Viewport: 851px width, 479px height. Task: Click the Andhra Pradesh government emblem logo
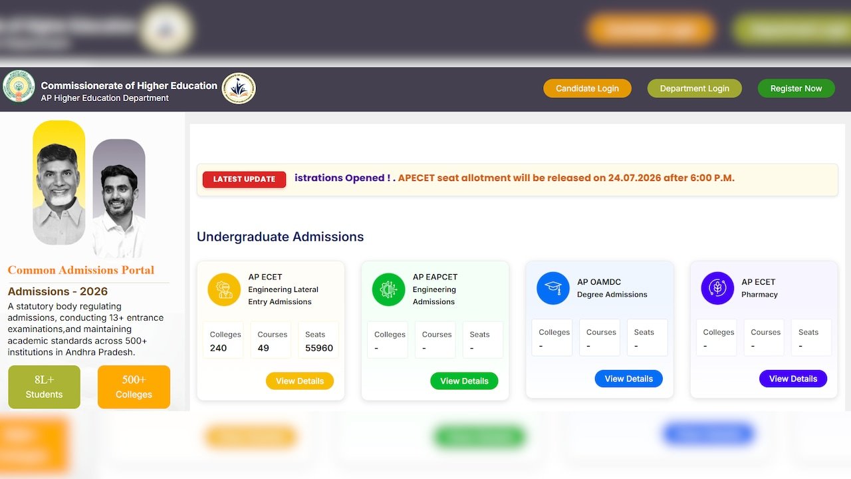(x=19, y=86)
